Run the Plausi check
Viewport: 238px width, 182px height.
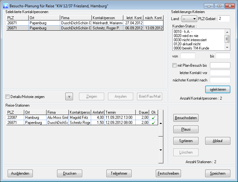(186, 129)
